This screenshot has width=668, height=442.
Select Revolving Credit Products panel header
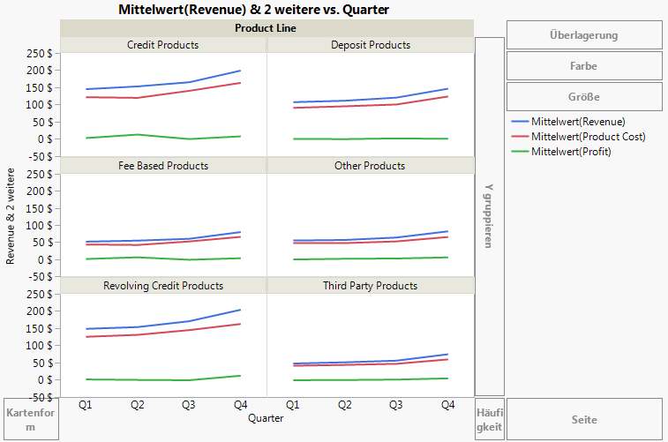pyautogui.click(x=163, y=286)
